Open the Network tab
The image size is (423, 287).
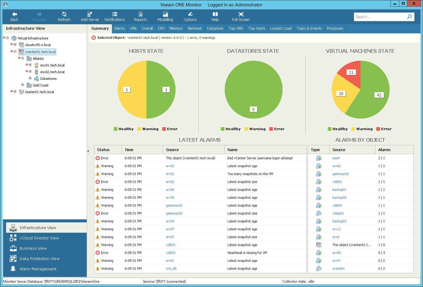pos(195,29)
